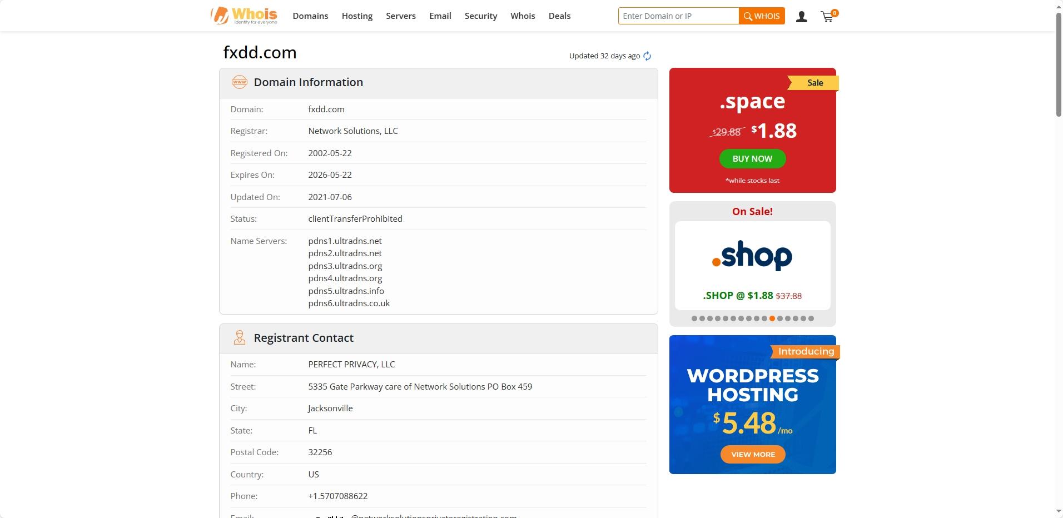1063x518 pixels.
Task: Select phone number +1.5707088622
Action: pyautogui.click(x=337, y=496)
